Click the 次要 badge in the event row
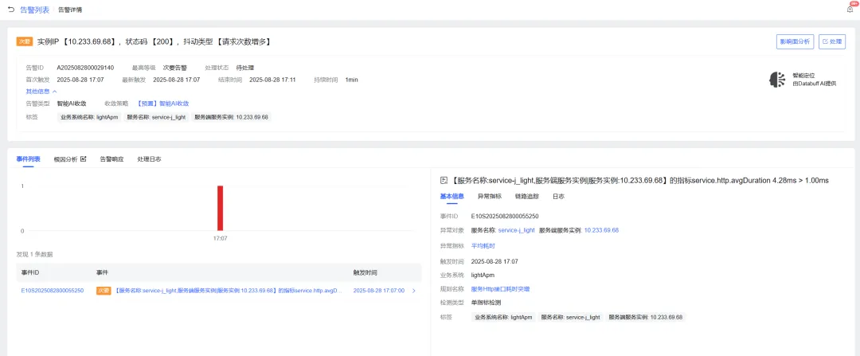Image resolution: width=860 pixels, height=356 pixels. 104,291
